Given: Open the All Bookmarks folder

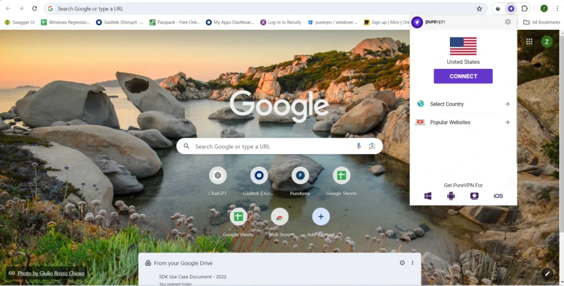Looking at the screenshot, I should 541,23.
